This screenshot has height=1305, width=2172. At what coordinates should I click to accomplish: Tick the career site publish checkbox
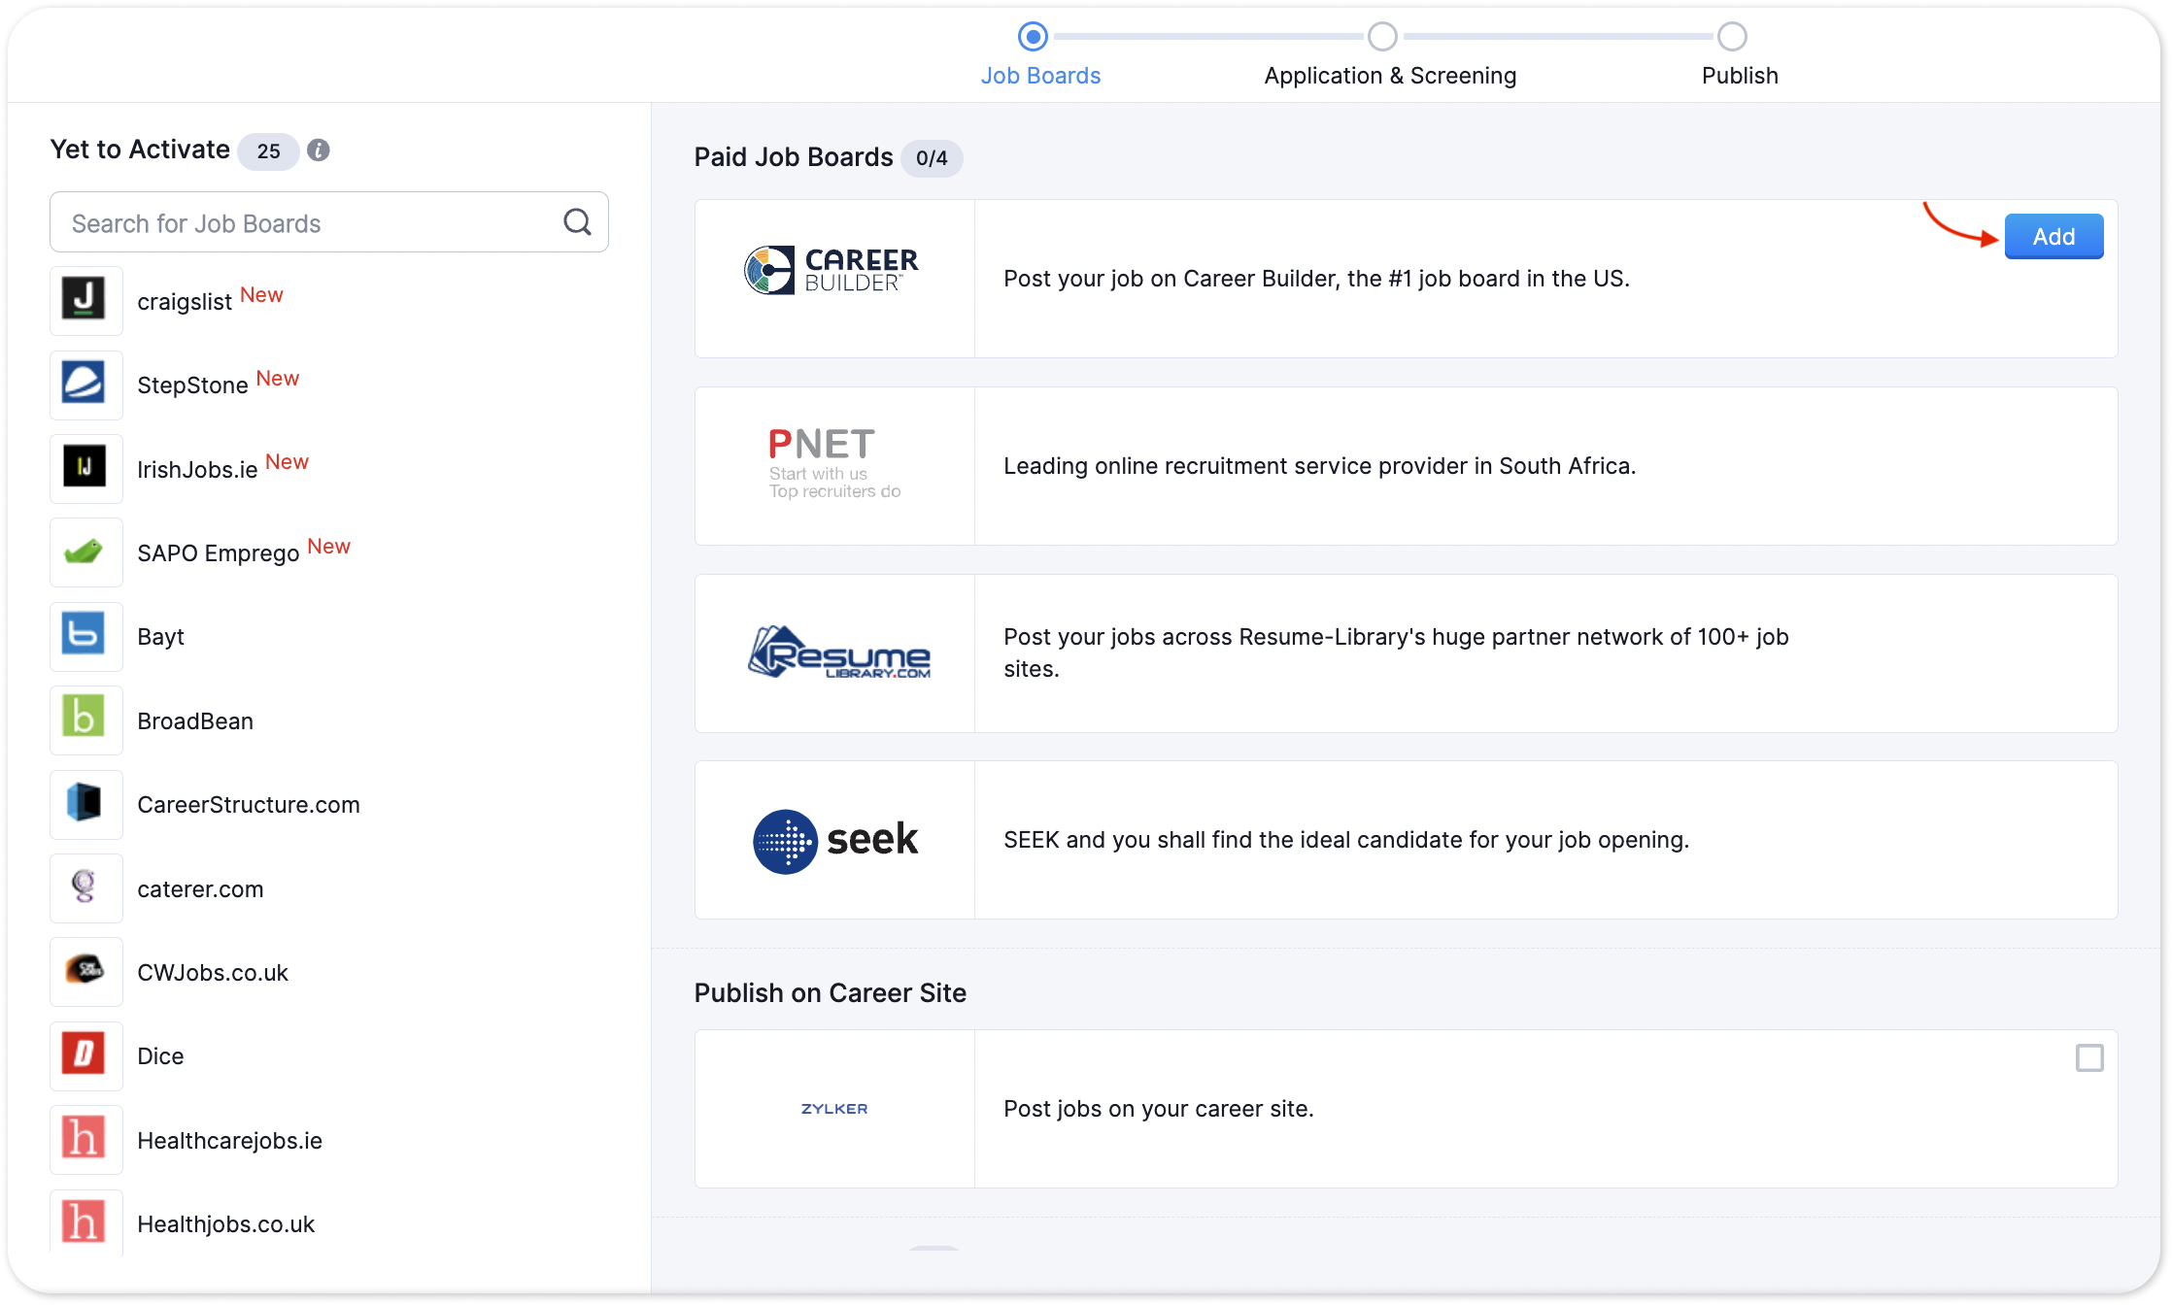(2088, 1057)
